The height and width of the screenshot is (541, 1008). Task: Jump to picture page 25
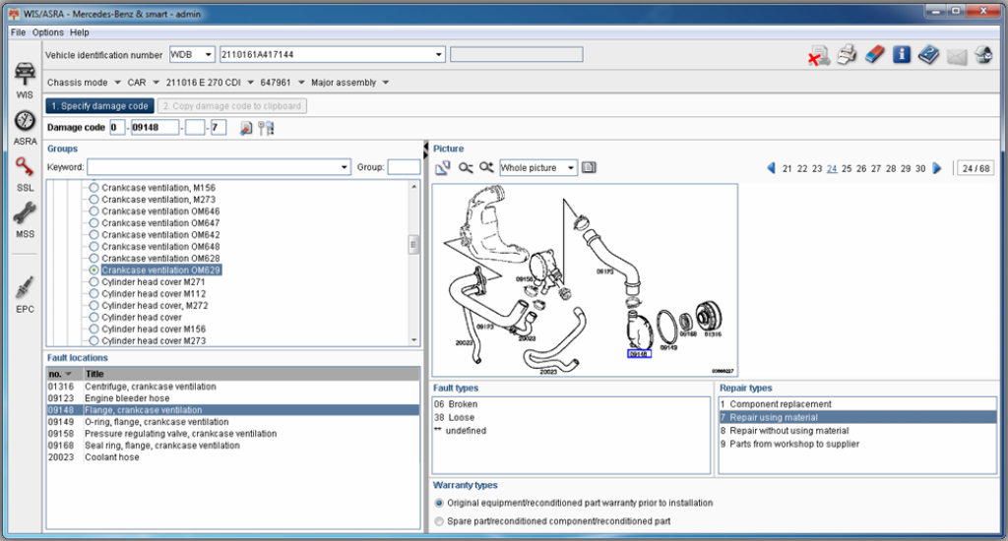[846, 168]
